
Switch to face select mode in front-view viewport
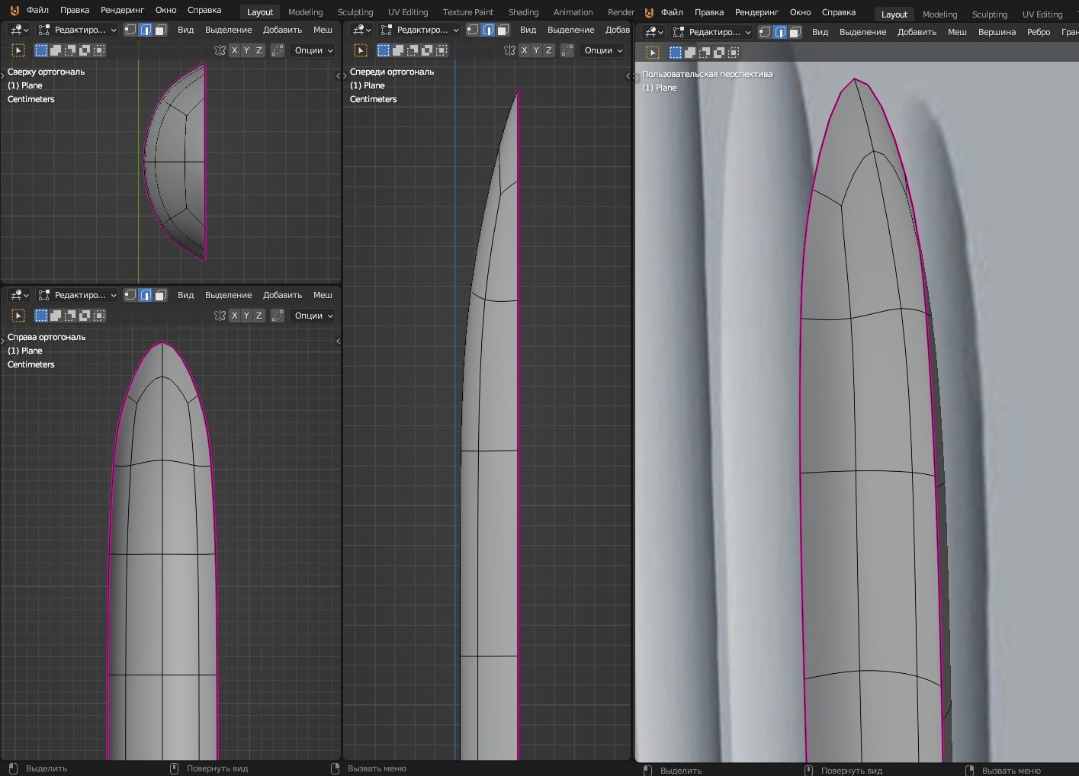click(x=503, y=30)
